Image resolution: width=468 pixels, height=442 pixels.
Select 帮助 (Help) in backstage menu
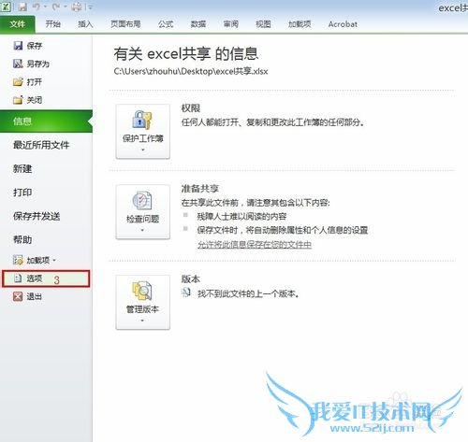click(x=22, y=240)
